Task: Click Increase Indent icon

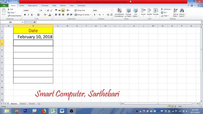Action: (x=71, y=15)
